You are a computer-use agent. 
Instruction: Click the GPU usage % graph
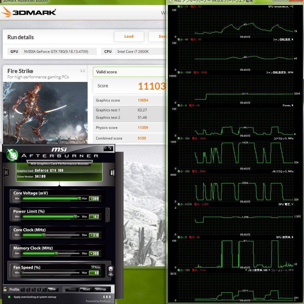(x=235, y=254)
